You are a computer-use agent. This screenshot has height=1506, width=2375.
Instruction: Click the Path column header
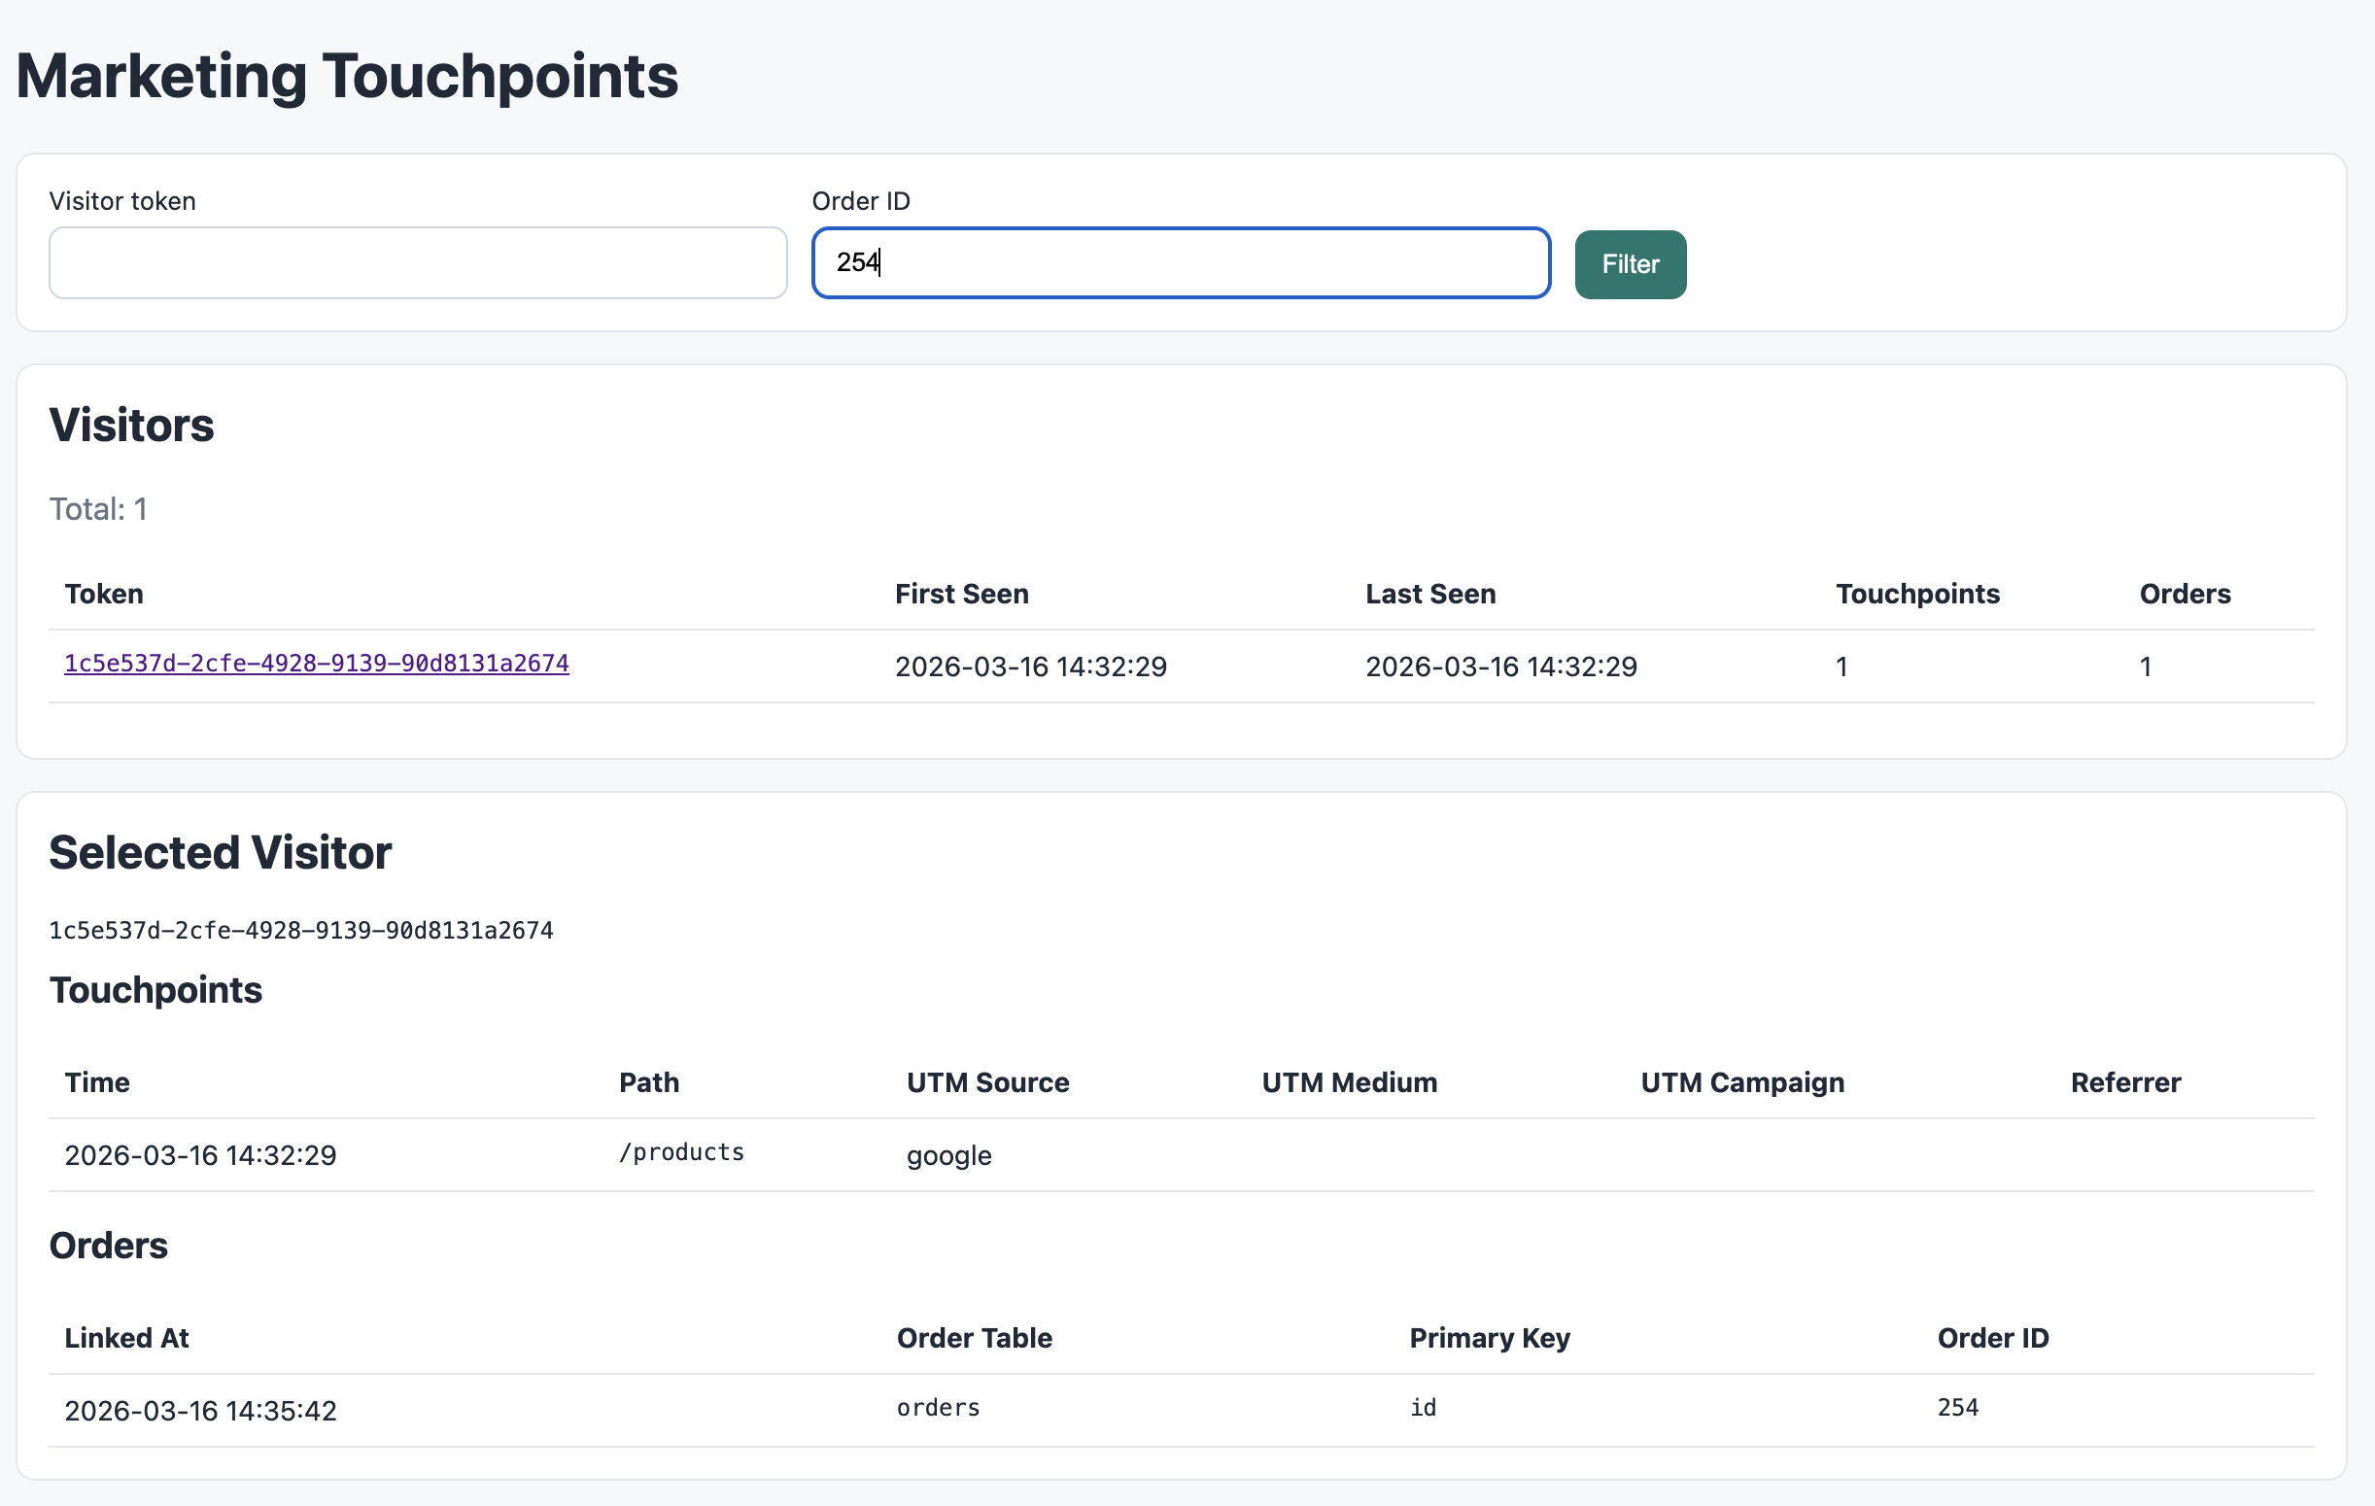tap(649, 1082)
